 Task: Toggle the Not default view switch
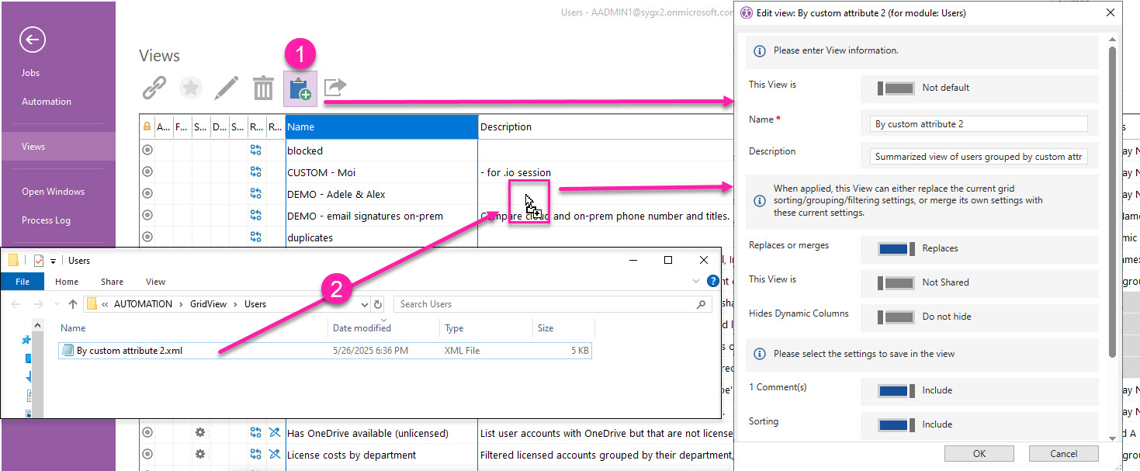896,88
